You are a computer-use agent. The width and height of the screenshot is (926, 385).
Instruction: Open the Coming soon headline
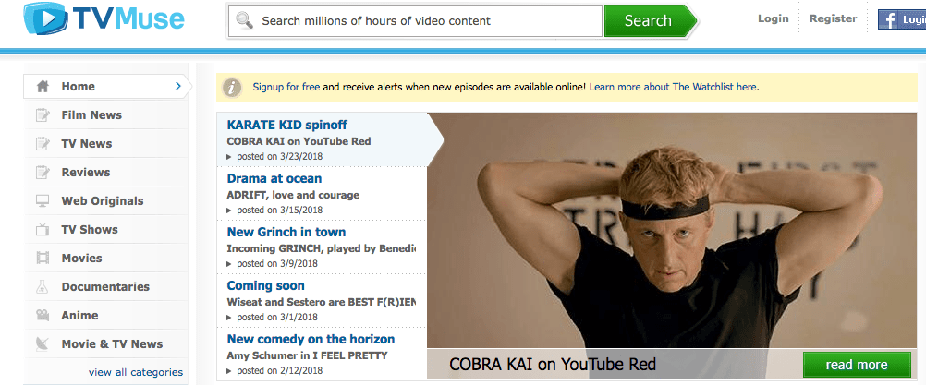(x=266, y=285)
